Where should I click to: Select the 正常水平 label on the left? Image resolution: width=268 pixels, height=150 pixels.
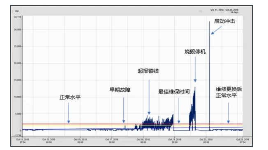click(x=70, y=97)
